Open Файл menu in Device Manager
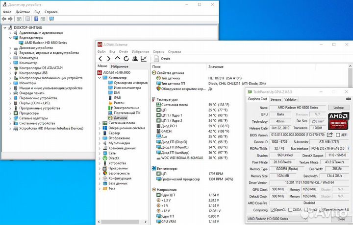Screen dimensions: 353x225 coord(7,12)
